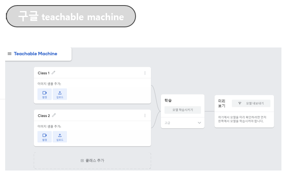Click the plus icon beside 클래스 추가
287x180 pixels.
point(82,161)
